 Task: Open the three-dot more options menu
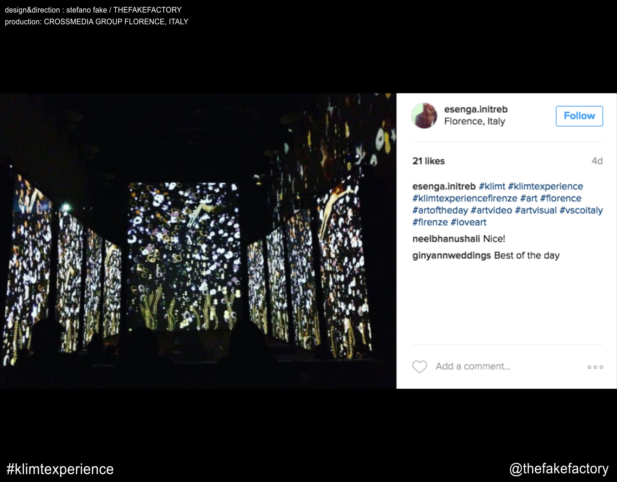click(x=595, y=367)
